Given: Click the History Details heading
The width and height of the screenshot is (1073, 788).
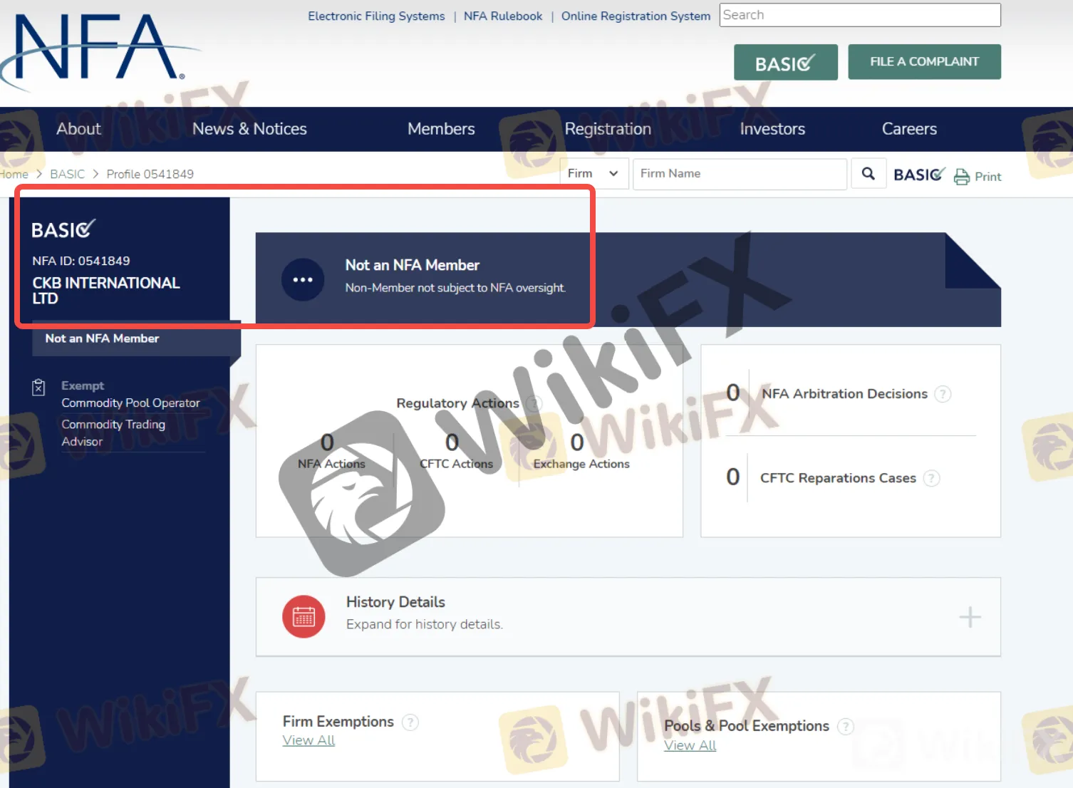Looking at the screenshot, I should (395, 602).
